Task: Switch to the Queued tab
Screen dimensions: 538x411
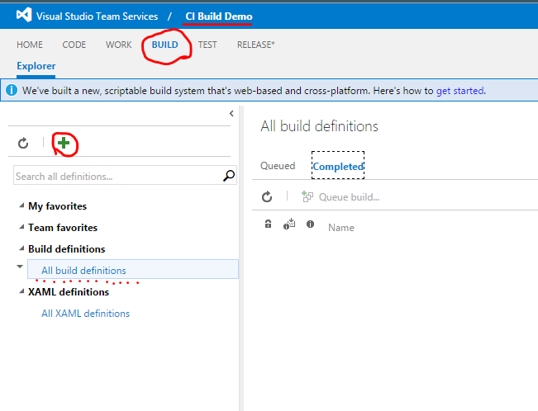Action: (278, 166)
